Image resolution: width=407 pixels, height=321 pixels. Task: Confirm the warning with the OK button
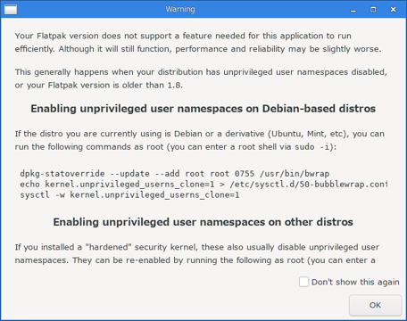pos(375,305)
